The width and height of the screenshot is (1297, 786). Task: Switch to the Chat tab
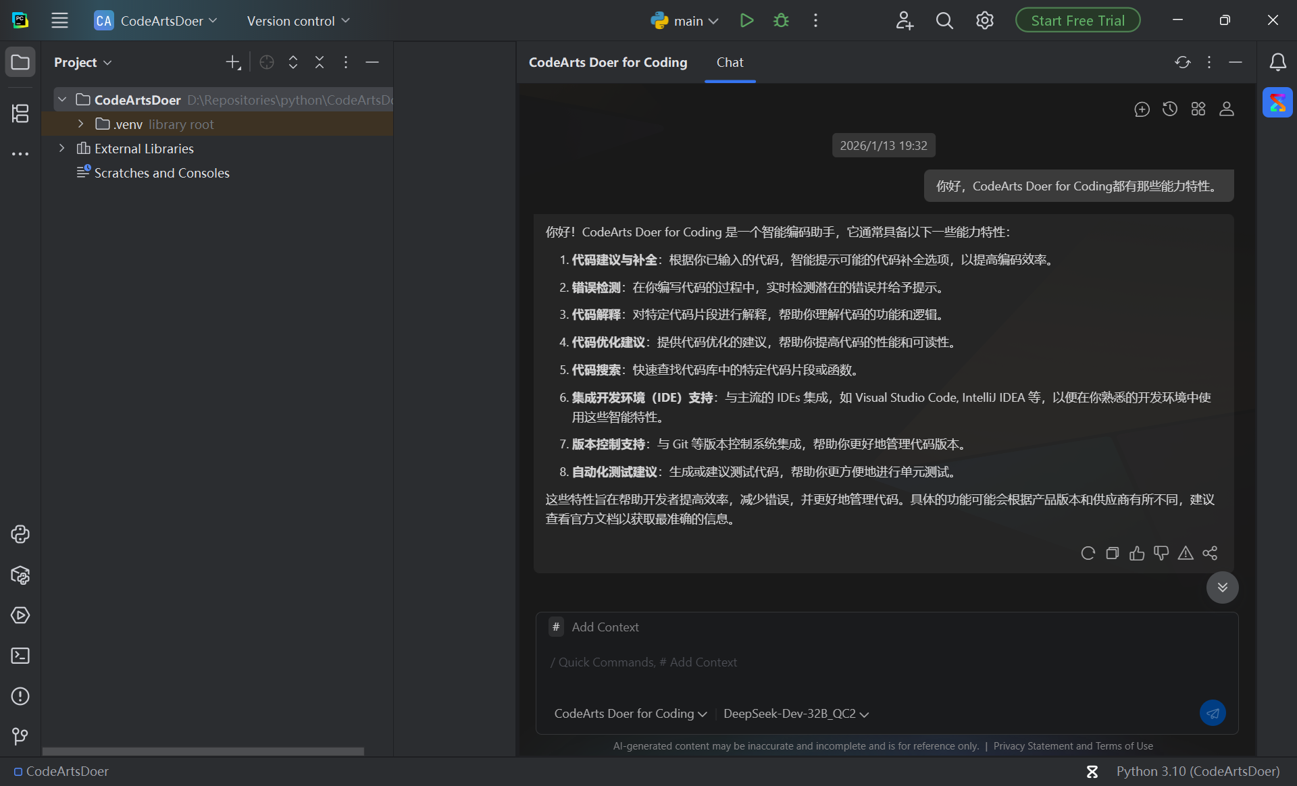coord(730,62)
